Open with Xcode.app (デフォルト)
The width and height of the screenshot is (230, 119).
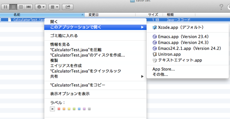pos(188,27)
